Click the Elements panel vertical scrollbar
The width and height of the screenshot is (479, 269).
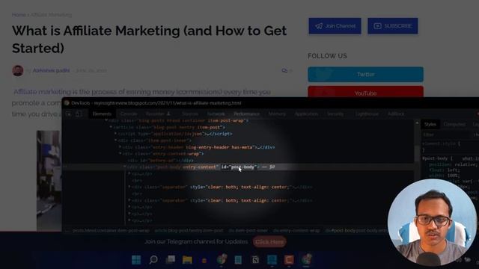point(417,154)
